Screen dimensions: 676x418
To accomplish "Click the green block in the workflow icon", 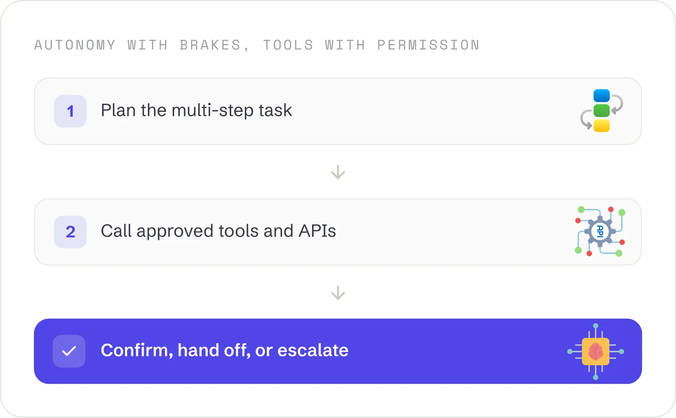I will pyautogui.click(x=602, y=111).
